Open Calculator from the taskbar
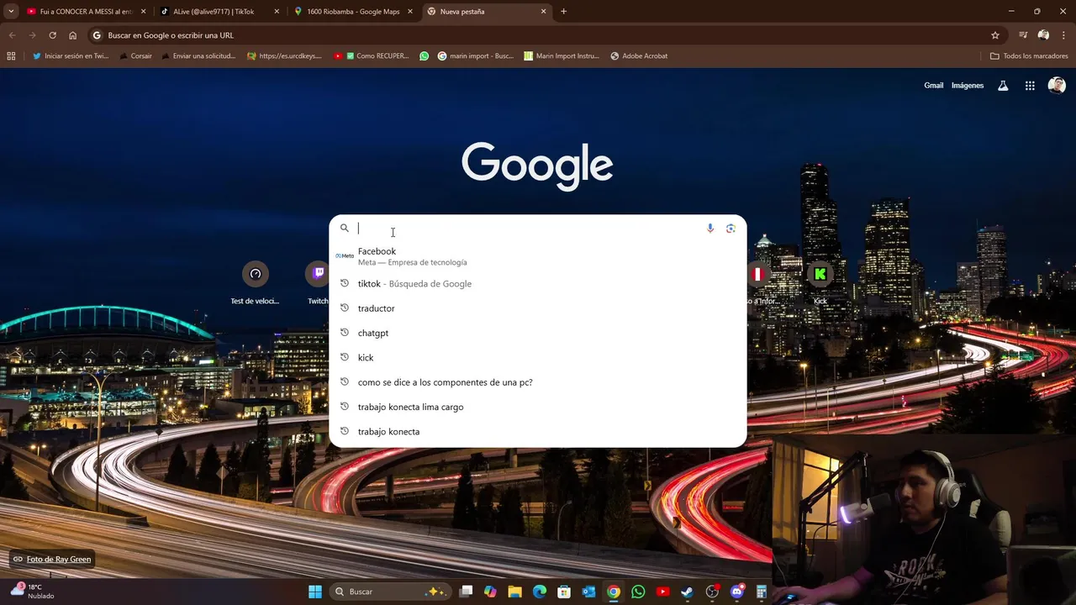Image resolution: width=1076 pixels, height=605 pixels. pos(762,592)
